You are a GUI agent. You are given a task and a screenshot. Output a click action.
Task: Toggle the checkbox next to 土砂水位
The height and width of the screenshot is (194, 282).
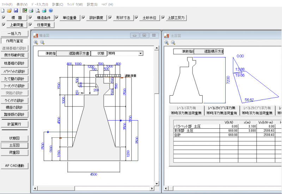[136, 18]
